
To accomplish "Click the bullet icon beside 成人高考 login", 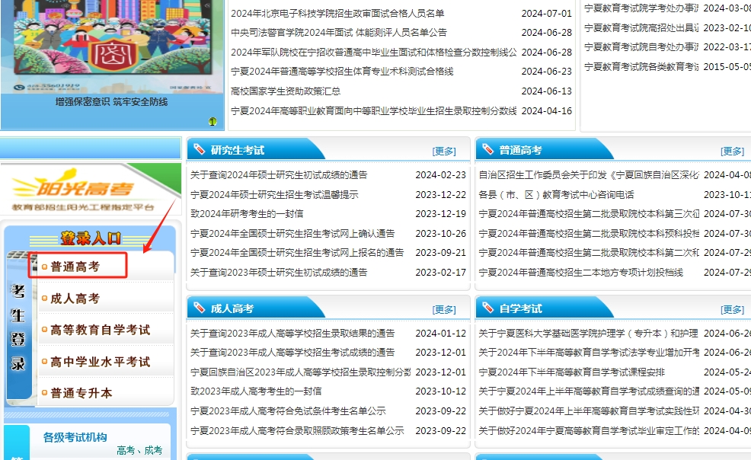I will point(45,299).
